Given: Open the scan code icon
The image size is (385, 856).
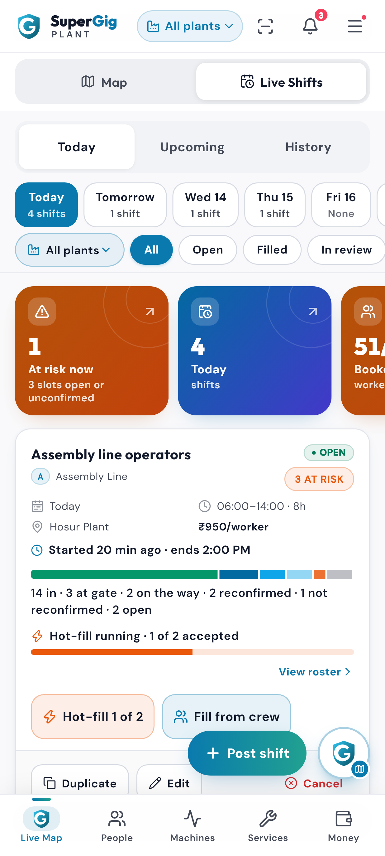Looking at the screenshot, I should click(x=265, y=26).
